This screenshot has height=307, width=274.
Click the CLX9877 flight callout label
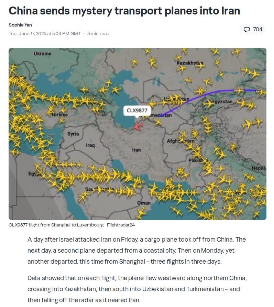137,110
